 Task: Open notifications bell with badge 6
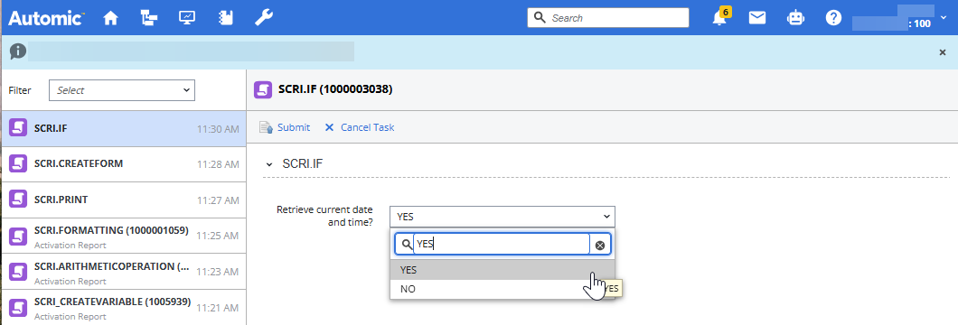point(721,17)
